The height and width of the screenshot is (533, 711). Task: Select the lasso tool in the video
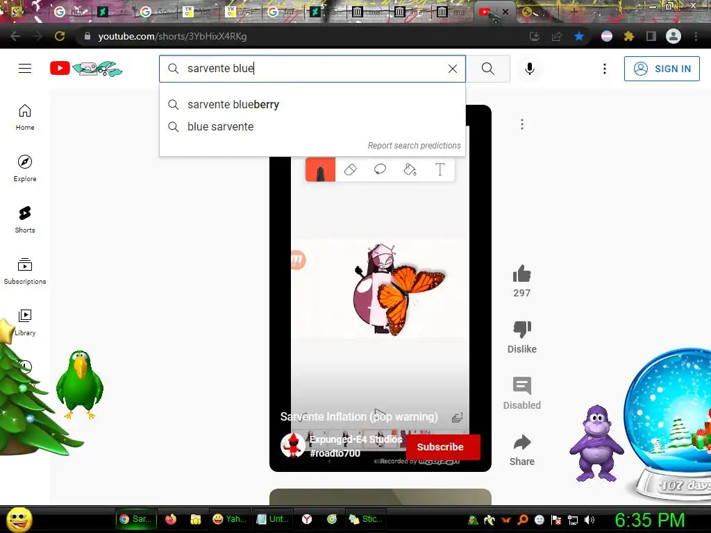(380, 169)
